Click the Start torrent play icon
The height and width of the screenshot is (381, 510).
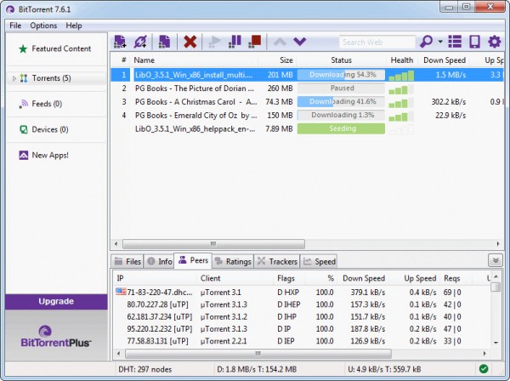[214, 42]
